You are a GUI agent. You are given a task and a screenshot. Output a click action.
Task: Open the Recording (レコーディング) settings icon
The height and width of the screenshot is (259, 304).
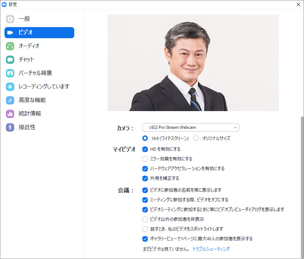(x=10, y=86)
